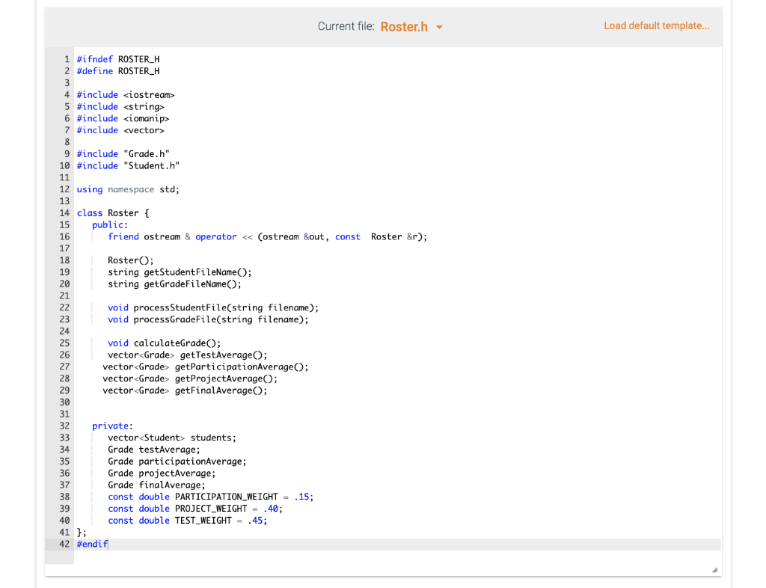The image size is (766, 588).
Task: Click the TEST_WEIGHT constant line
Action: click(x=188, y=520)
